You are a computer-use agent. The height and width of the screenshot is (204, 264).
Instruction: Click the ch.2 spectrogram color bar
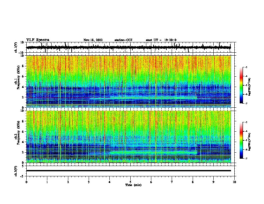pyautogui.click(x=241, y=140)
